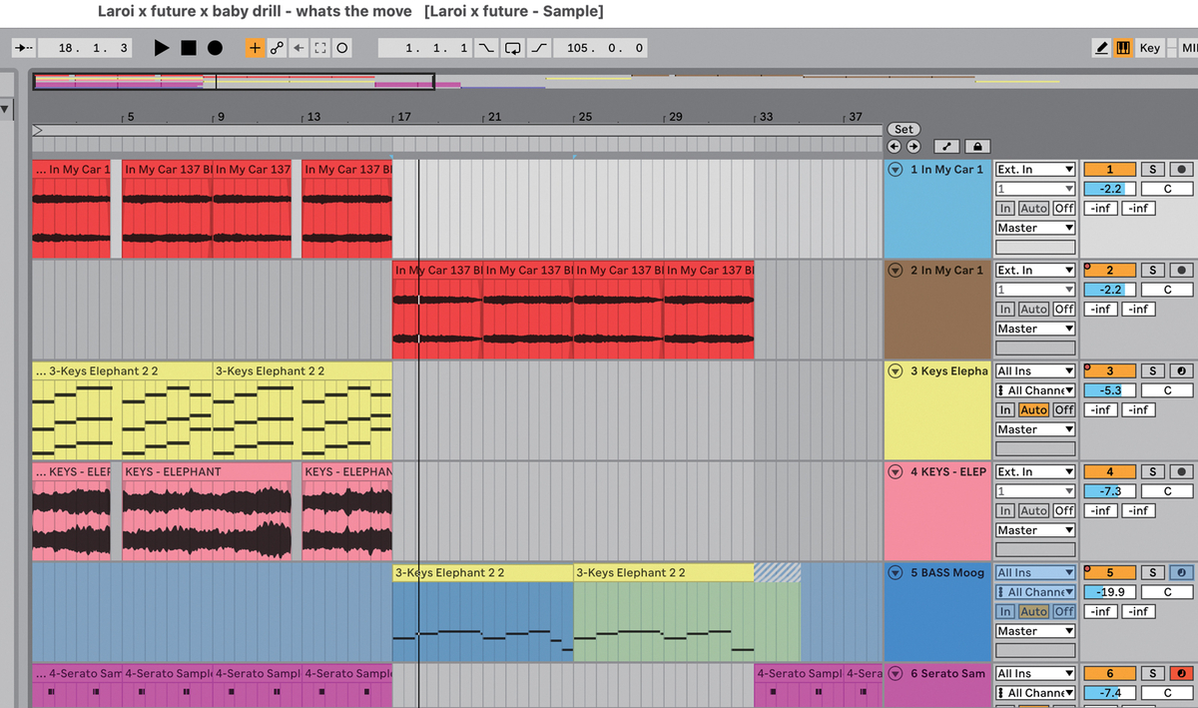Screen dimensions: 1198x708
Task: Toggle MIDI Arrangement Overdub plus button
Action: coord(255,48)
